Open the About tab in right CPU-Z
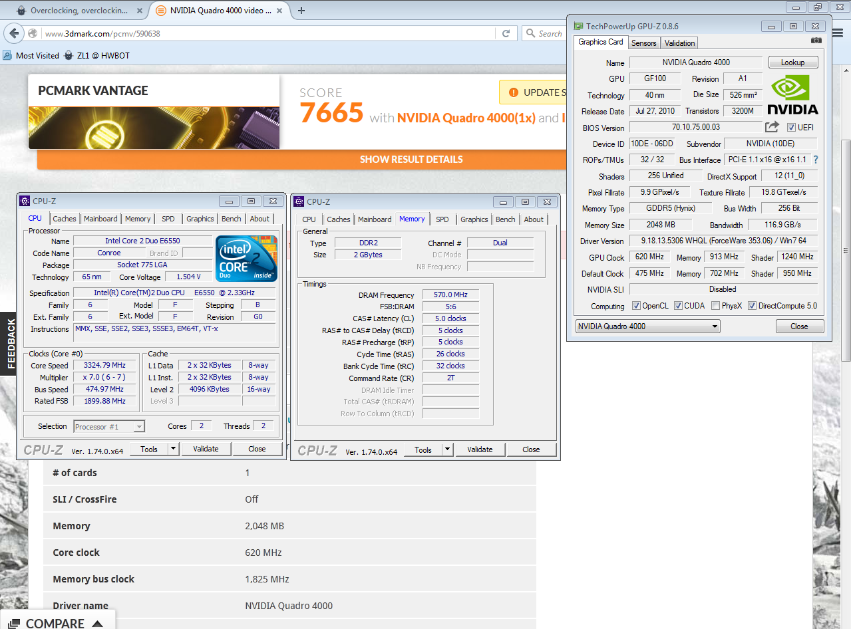The width and height of the screenshot is (851, 629). click(534, 219)
